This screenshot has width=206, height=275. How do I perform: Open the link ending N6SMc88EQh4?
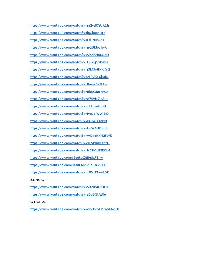70,150
